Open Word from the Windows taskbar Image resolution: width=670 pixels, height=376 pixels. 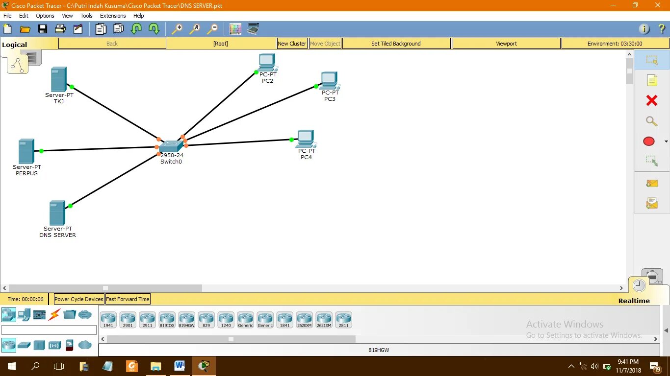point(180,366)
